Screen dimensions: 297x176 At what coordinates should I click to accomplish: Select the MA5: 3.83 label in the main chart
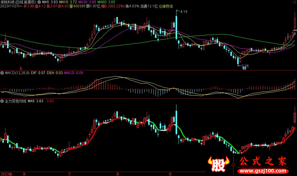point(50,2)
